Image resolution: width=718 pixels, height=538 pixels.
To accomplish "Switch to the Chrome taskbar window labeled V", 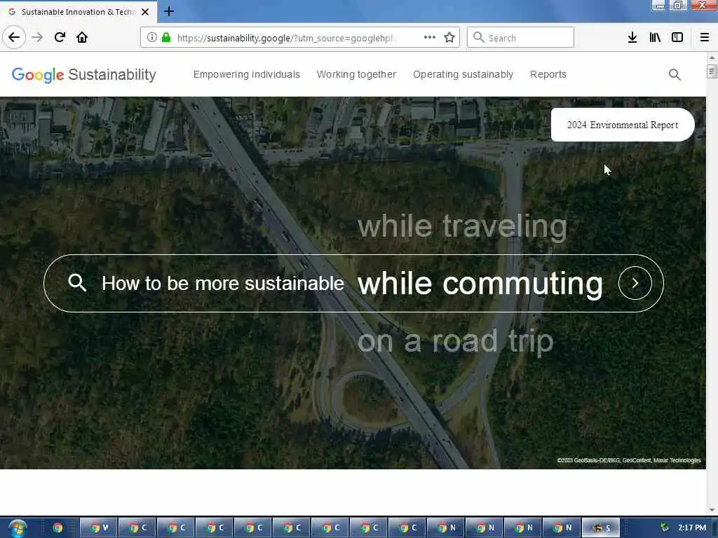I will click(99, 528).
